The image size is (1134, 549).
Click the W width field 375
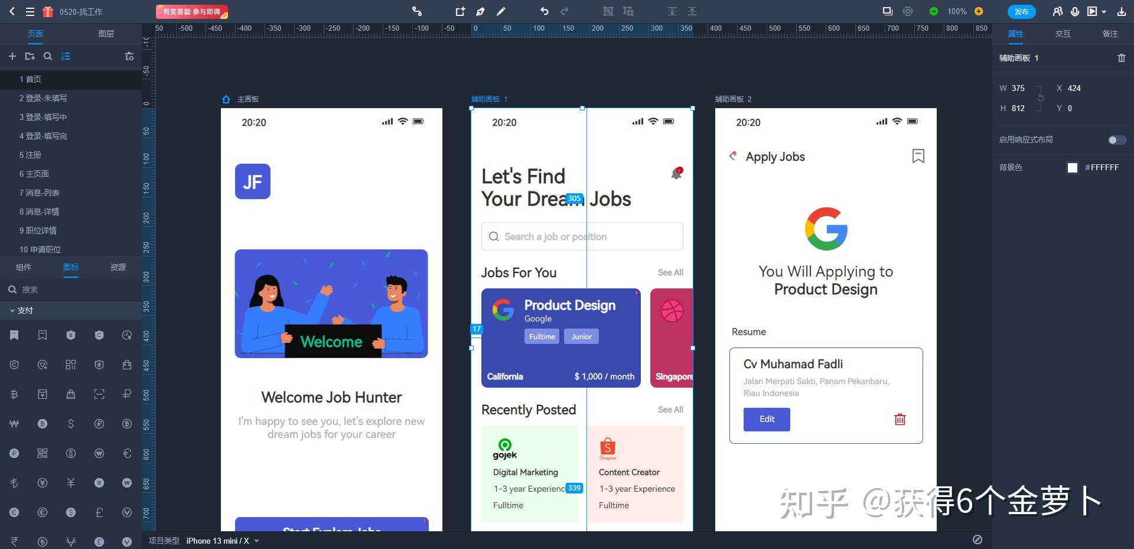click(1018, 88)
